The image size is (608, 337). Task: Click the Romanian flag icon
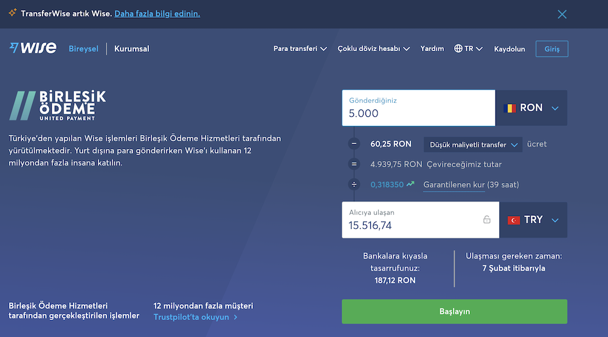(510, 108)
